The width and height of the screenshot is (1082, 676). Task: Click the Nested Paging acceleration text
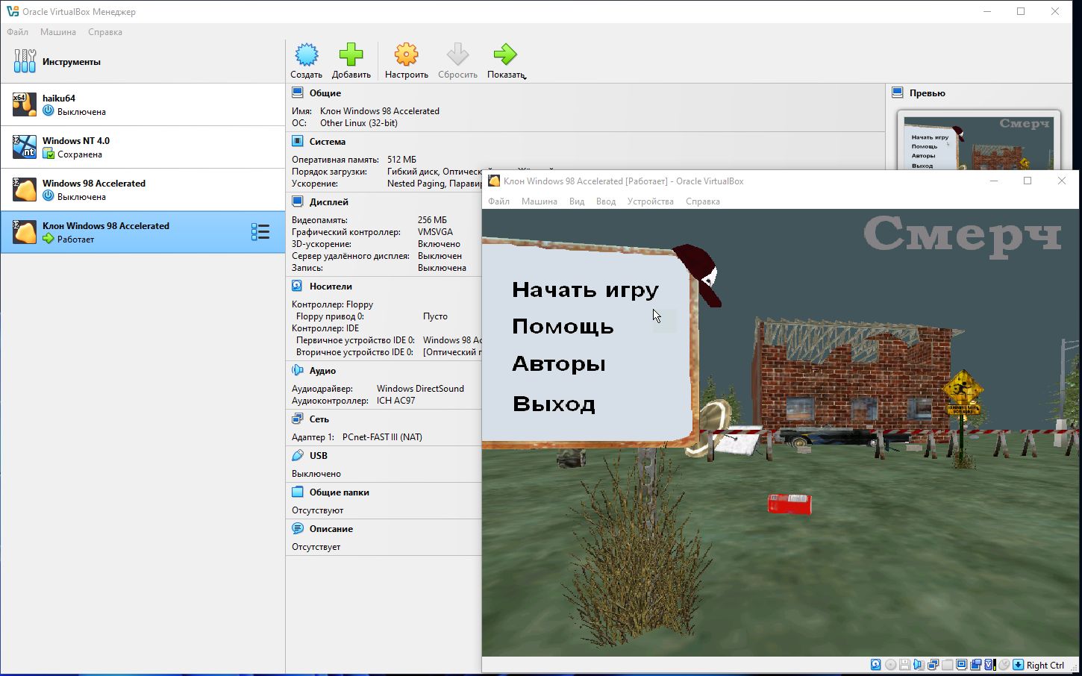point(416,184)
